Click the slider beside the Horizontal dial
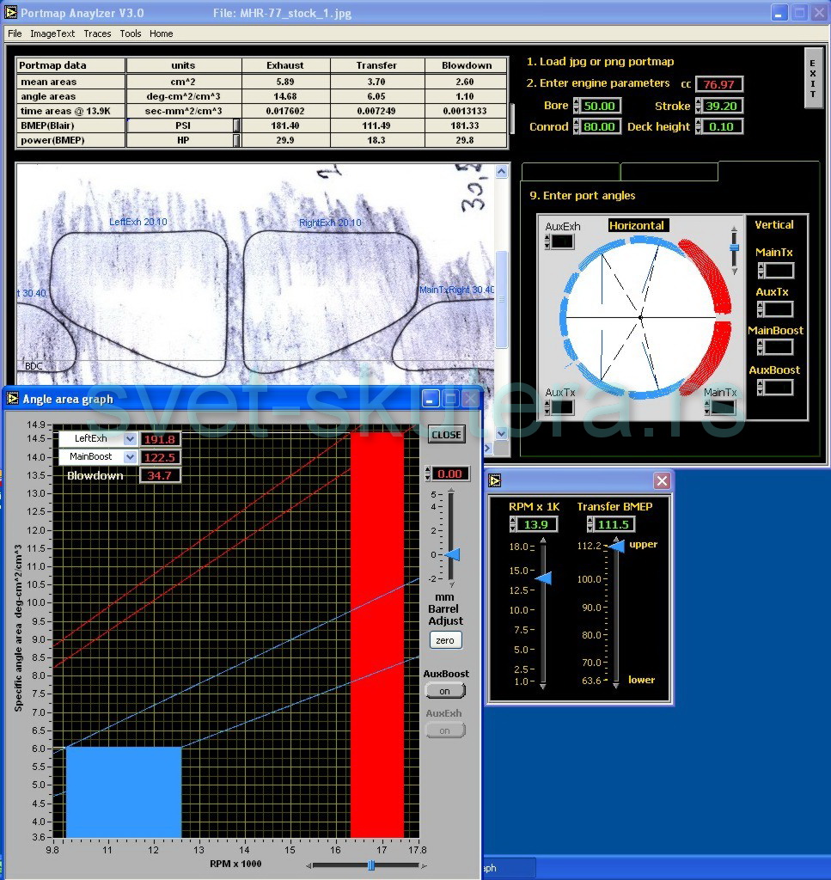This screenshot has height=880, width=831. tap(734, 248)
